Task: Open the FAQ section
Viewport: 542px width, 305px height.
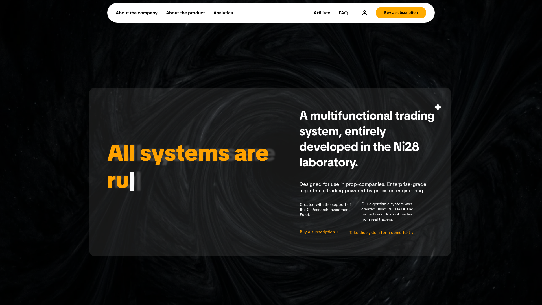Action: (x=343, y=13)
